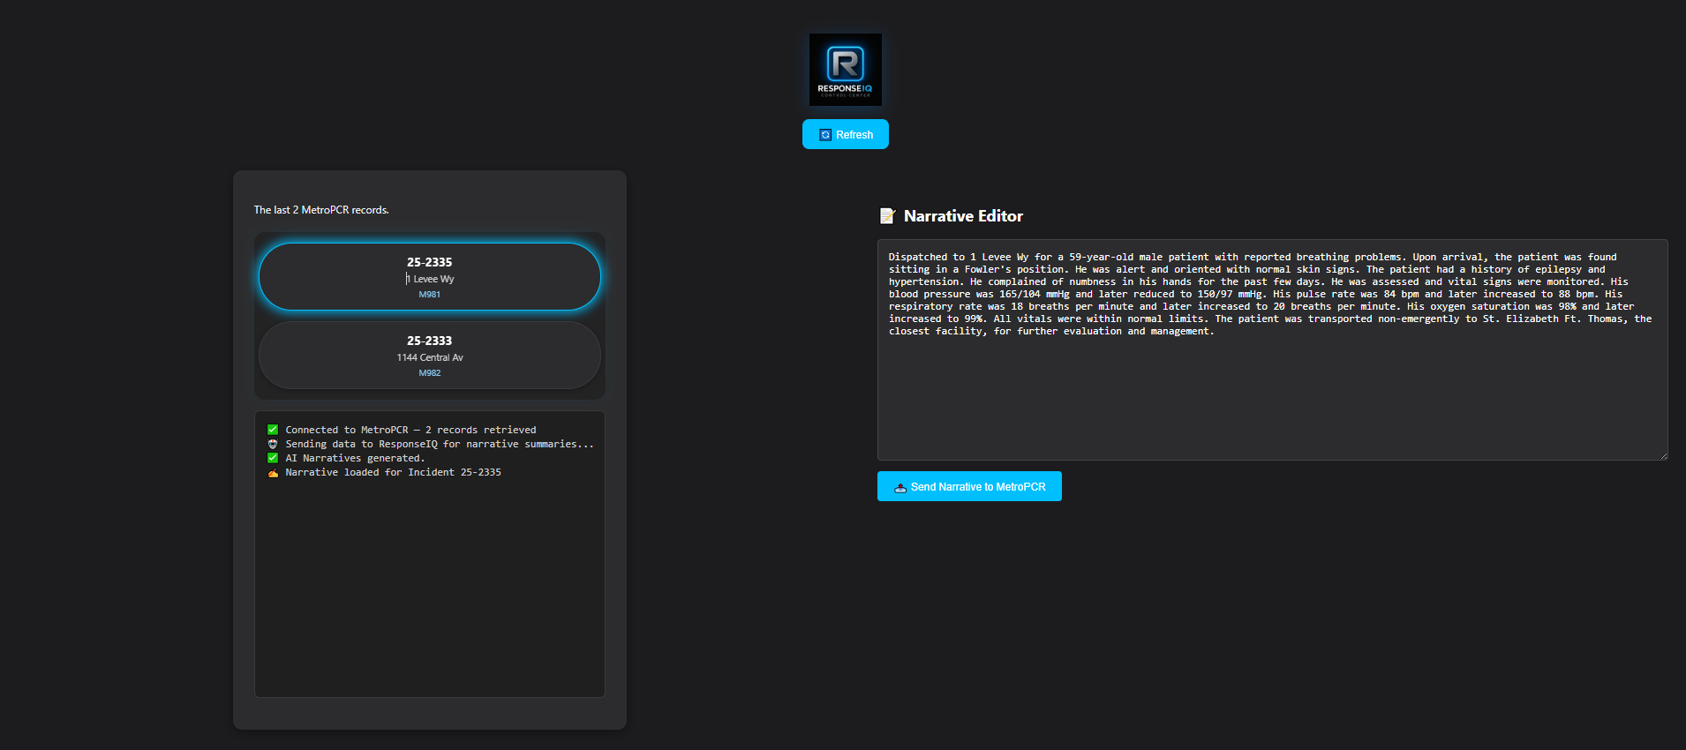The image size is (1686, 750).
Task: Click the Refresh button
Action: [x=846, y=134]
